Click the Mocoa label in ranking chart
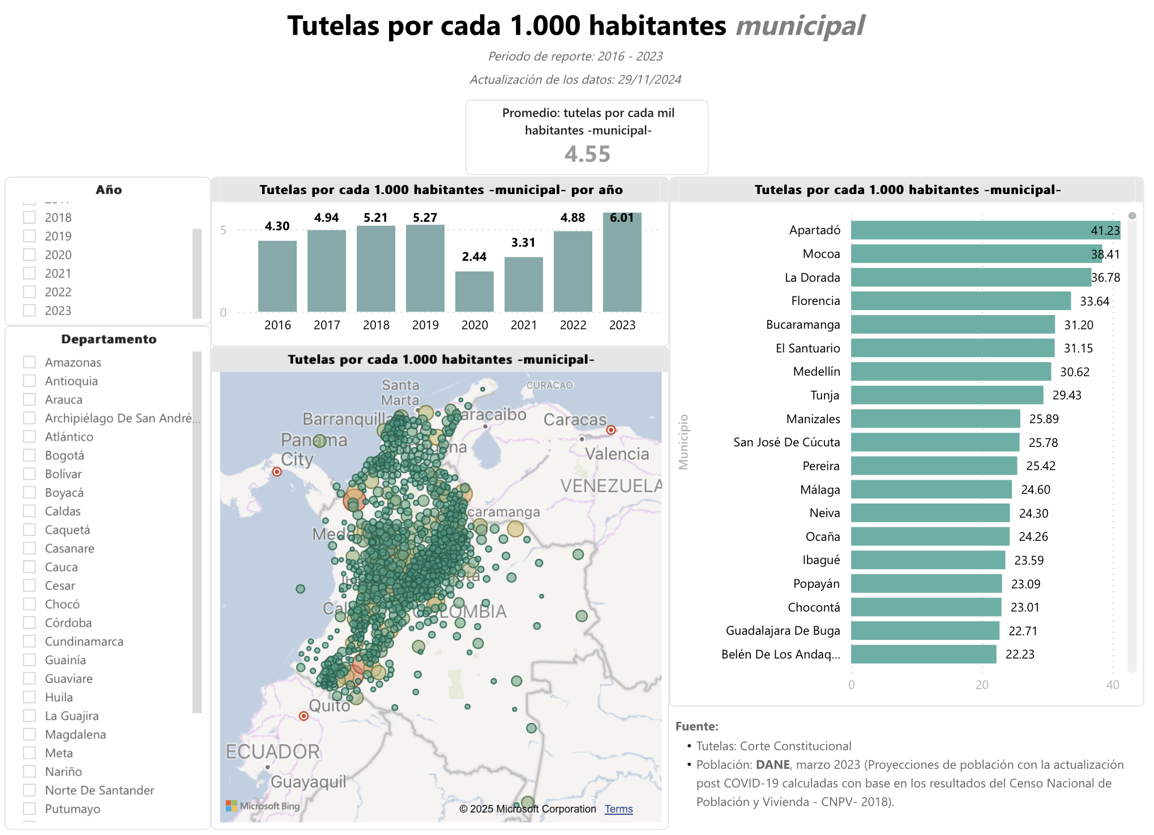 coord(820,254)
